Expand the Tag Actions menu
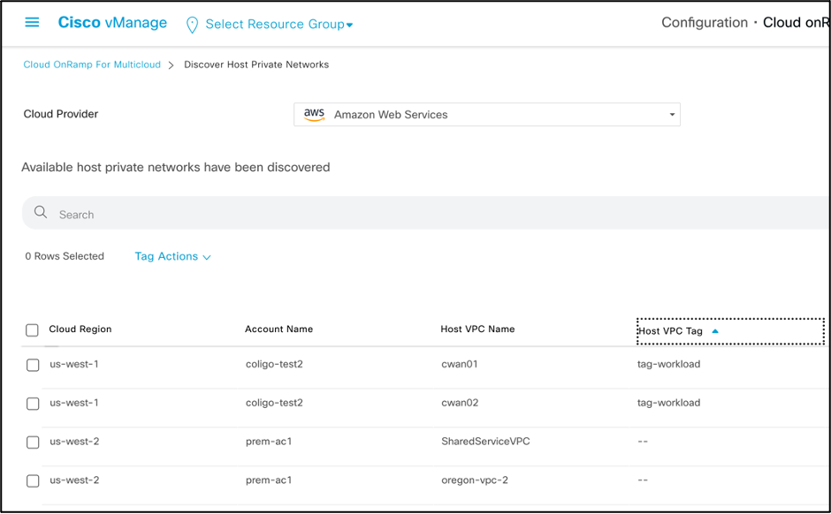Image resolution: width=831 pixels, height=514 pixels. pos(172,257)
